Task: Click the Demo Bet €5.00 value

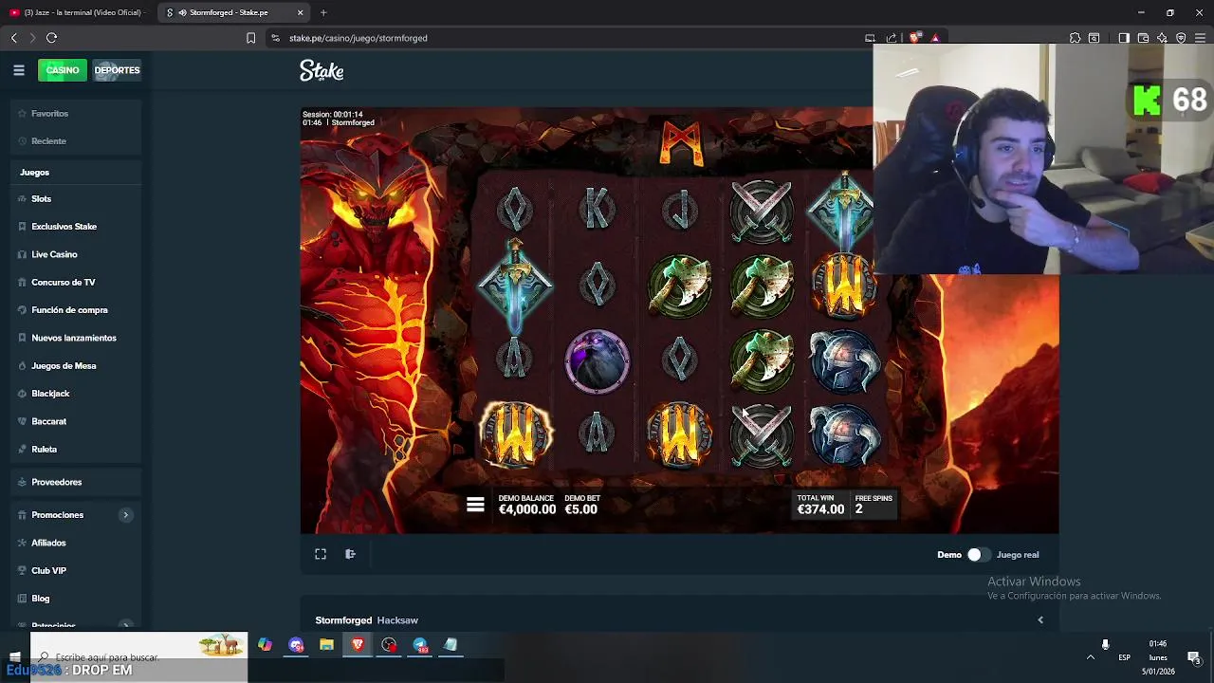Action: point(580,509)
